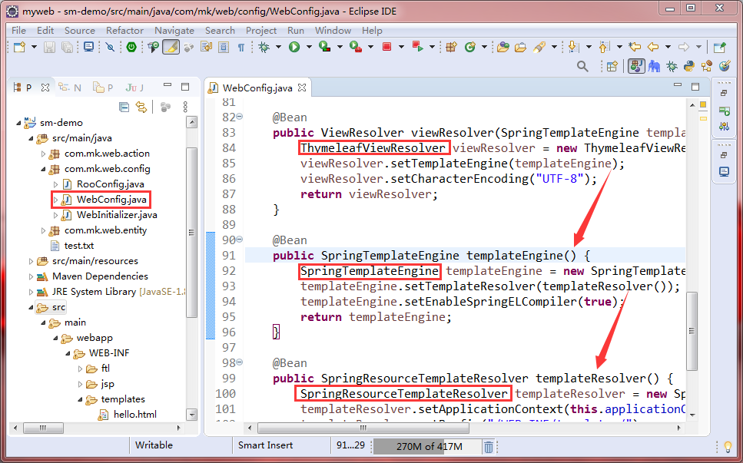This screenshot has height=463, width=743.
Task: Click the Quick Access magnifier icon
Action: point(582,66)
